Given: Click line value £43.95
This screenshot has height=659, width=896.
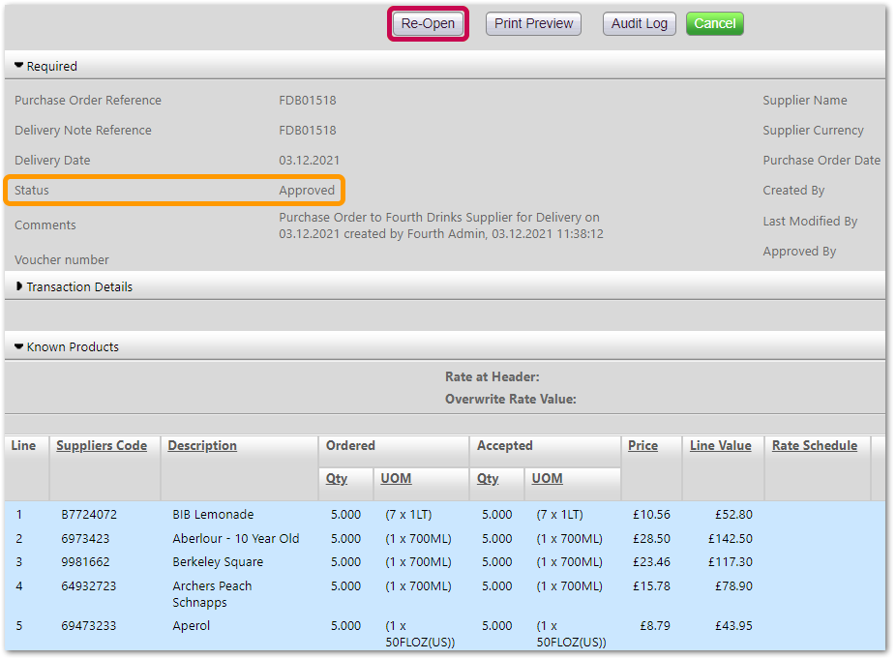Looking at the screenshot, I should (733, 626).
